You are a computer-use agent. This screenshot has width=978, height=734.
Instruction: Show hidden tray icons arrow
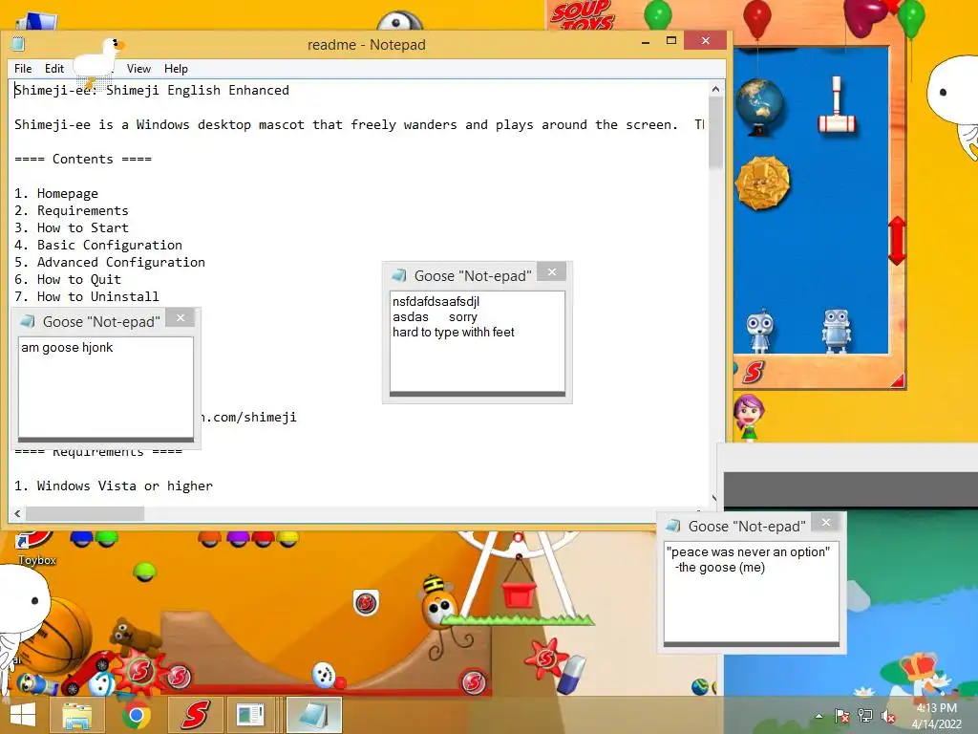pyautogui.click(x=819, y=716)
